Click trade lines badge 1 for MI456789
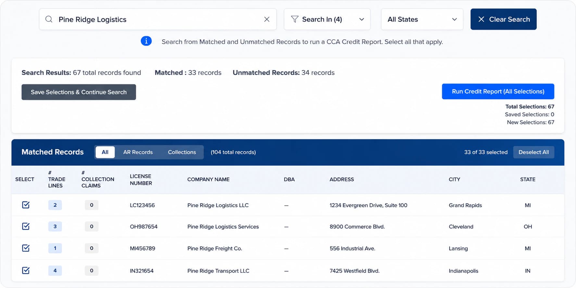576x288 pixels. (x=55, y=248)
